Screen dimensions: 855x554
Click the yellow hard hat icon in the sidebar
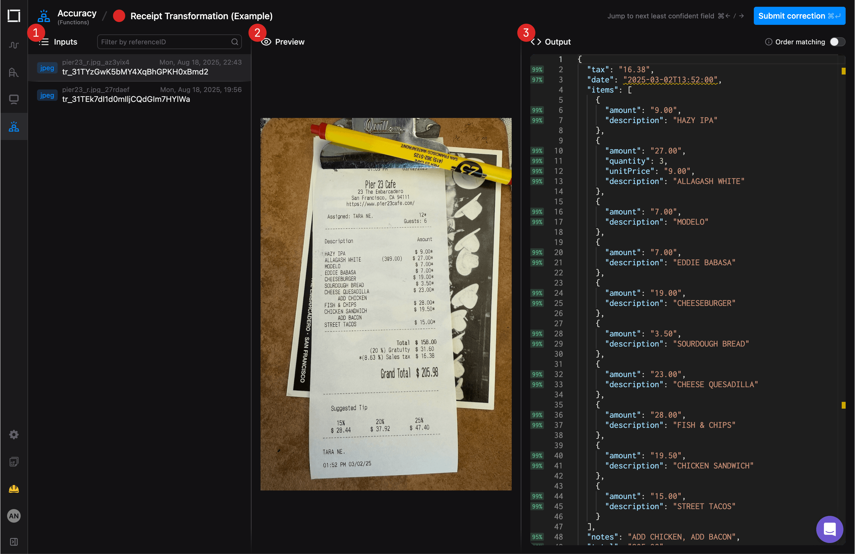pyautogui.click(x=14, y=488)
